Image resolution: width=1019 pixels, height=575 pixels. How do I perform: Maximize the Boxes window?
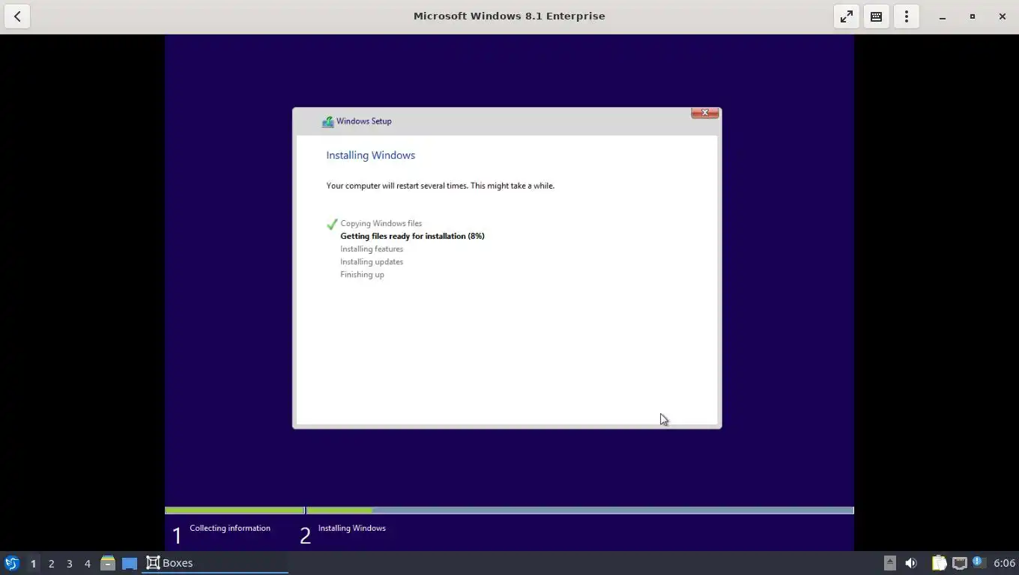click(972, 16)
